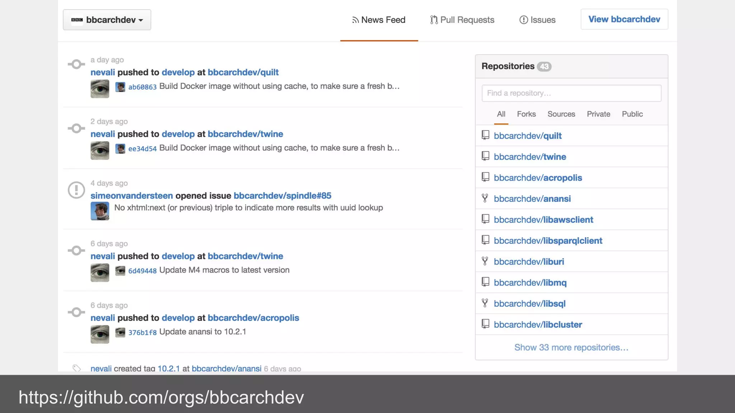The image size is (735, 413).
Task: Open commit 376b1f8
Action: (x=142, y=332)
